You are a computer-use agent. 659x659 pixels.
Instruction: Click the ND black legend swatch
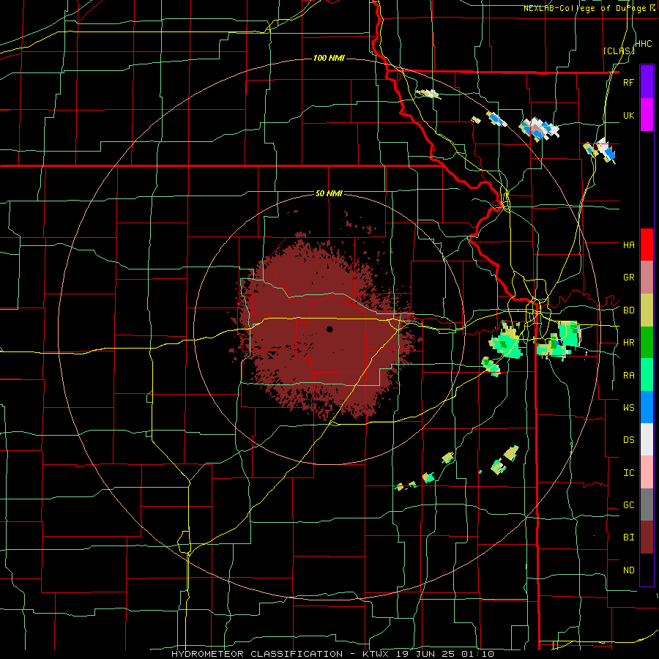pyautogui.click(x=647, y=570)
